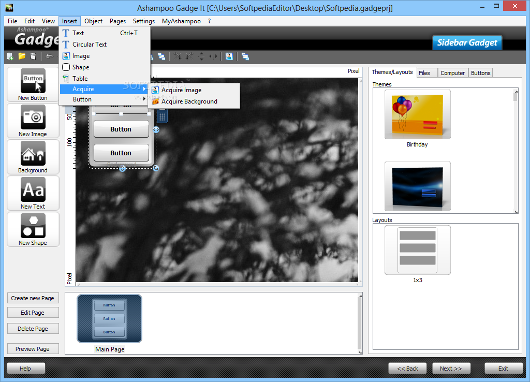Click the grid handle icon beside the gadget
Screen dimensions: 530x382
[162, 117]
